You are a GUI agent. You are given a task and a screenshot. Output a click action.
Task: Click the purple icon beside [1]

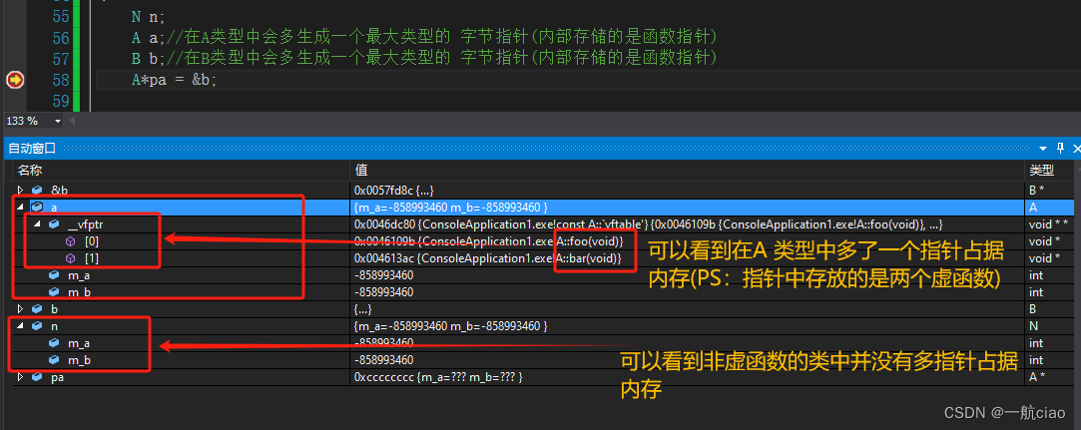pos(70,257)
